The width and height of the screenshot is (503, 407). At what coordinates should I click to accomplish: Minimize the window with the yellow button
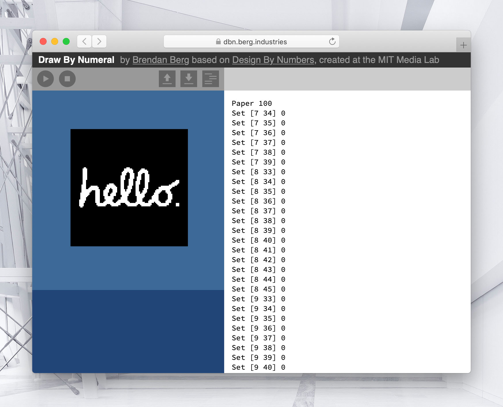[55, 41]
